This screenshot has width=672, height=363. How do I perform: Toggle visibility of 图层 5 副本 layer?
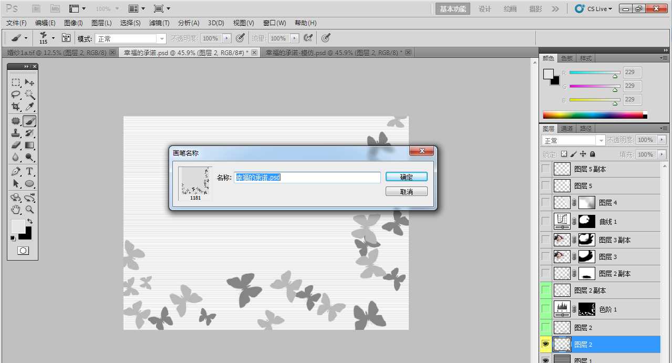pos(546,169)
